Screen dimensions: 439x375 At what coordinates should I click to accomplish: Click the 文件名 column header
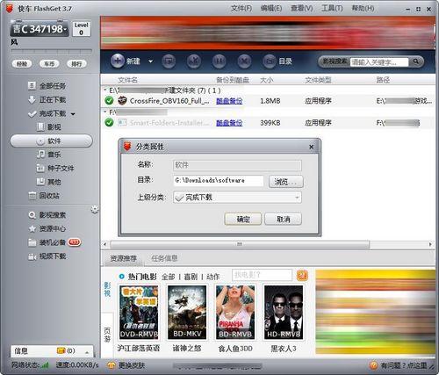[x=127, y=80]
